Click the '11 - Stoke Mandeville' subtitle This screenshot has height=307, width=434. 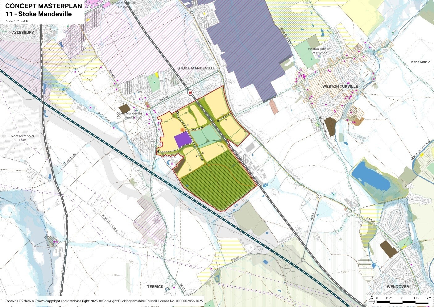[x=39, y=14]
